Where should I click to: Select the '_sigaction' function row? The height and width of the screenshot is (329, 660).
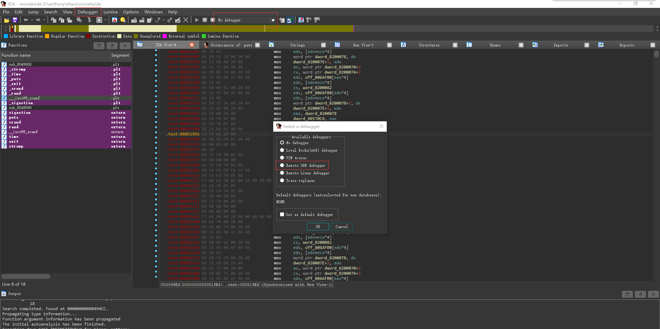[66, 103]
